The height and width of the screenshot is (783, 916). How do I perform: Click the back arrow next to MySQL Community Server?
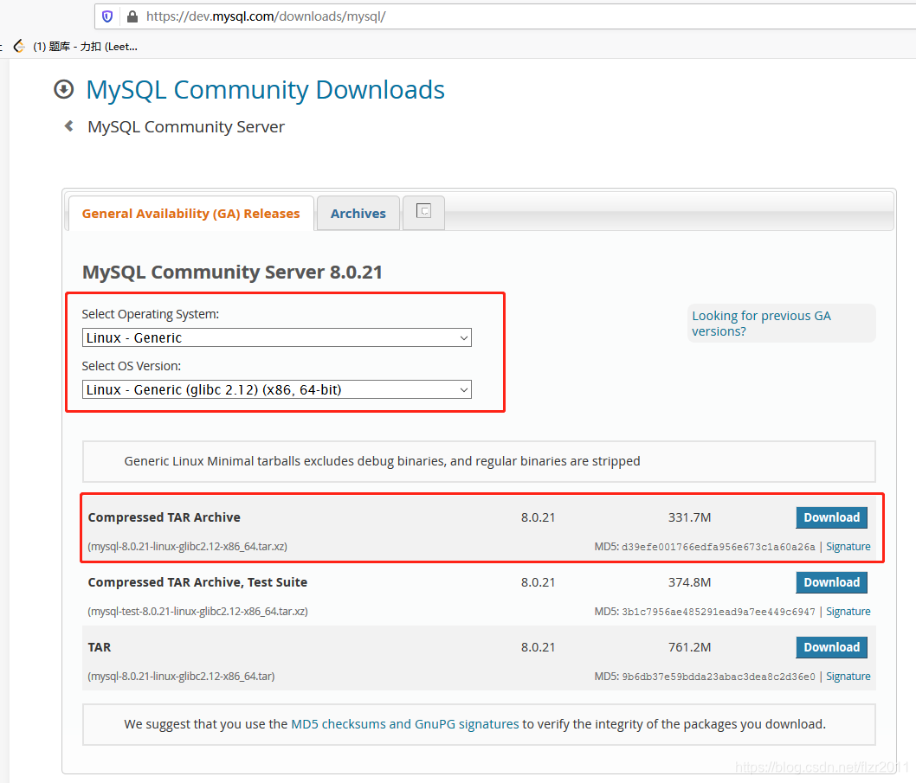(x=69, y=125)
